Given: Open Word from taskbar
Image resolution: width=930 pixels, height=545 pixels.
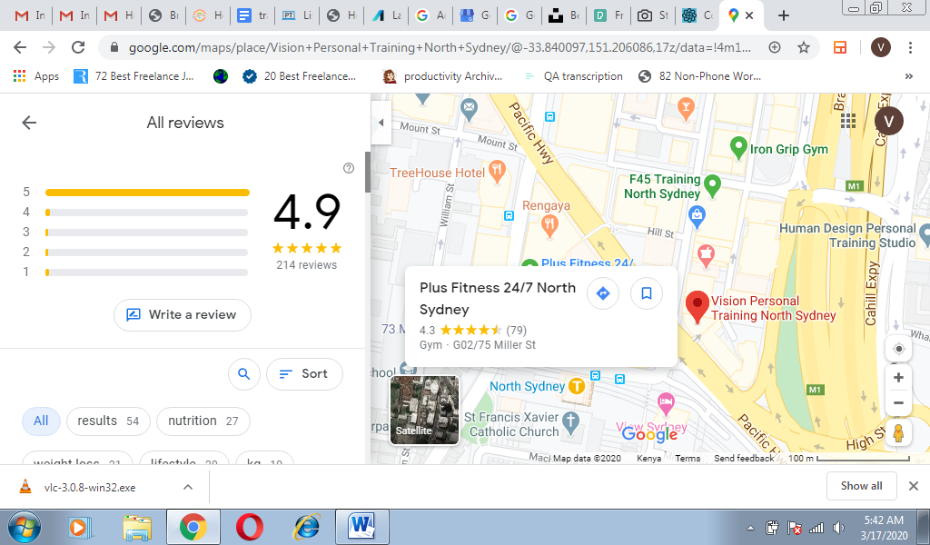Looking at the screenshot, I should (362, 527).
